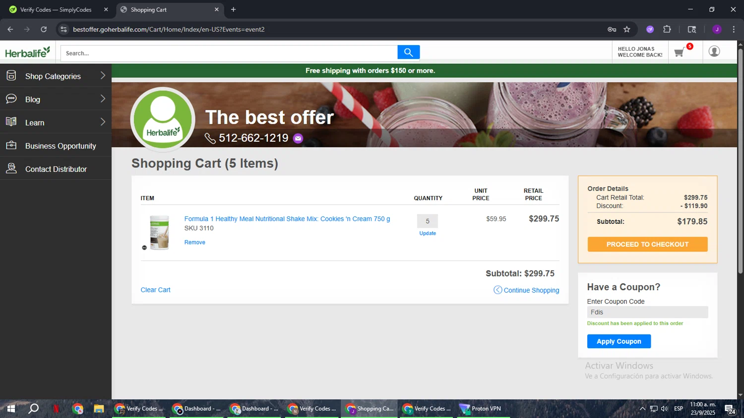
Task: Click the phone number 512-662-1219
Action: [253, 138]
